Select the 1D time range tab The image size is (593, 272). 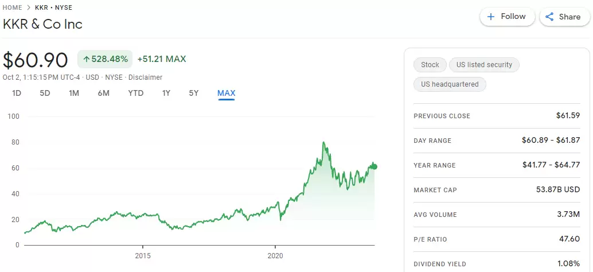[x=17, y=93]
